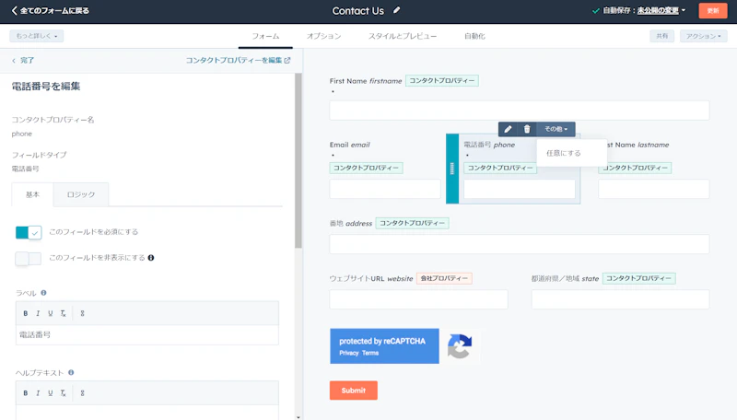Clear formatting in label editor

click(x=63, y=313)
